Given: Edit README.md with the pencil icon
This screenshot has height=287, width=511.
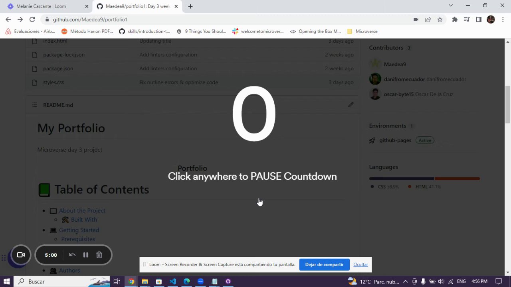Looking at the screenshot, I should [x=351, y=105].
